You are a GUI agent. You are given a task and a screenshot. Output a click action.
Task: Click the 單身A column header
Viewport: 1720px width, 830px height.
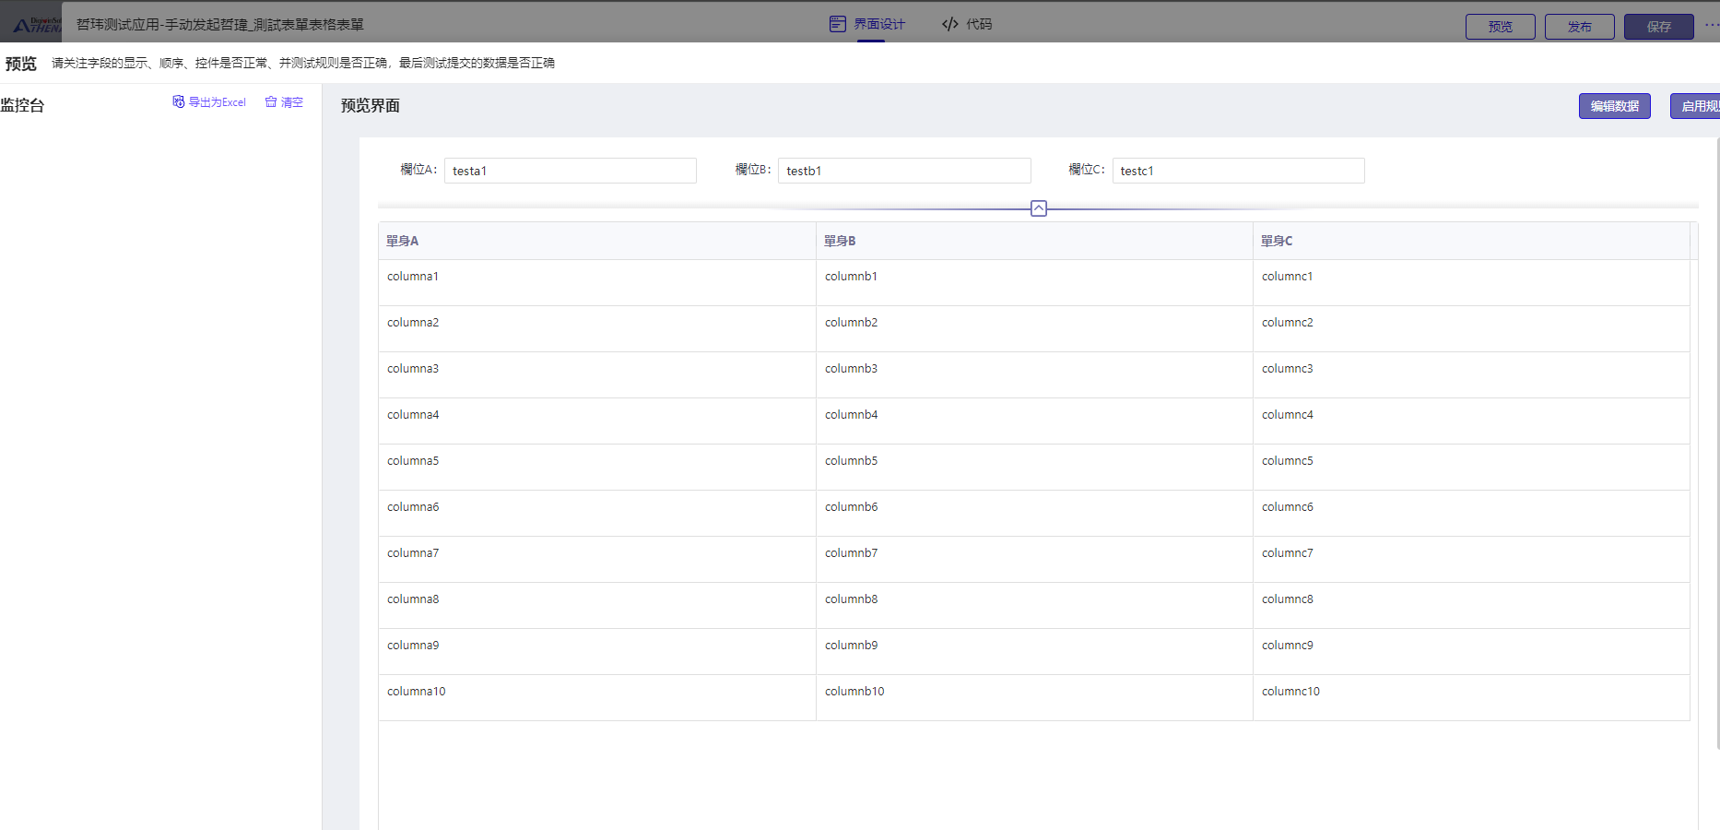click(597, 241)
